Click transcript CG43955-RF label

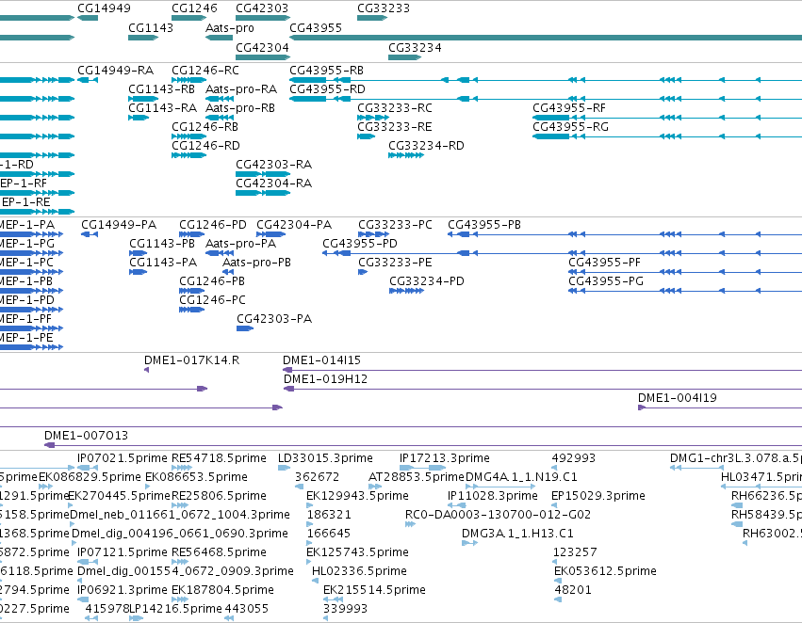569,107
